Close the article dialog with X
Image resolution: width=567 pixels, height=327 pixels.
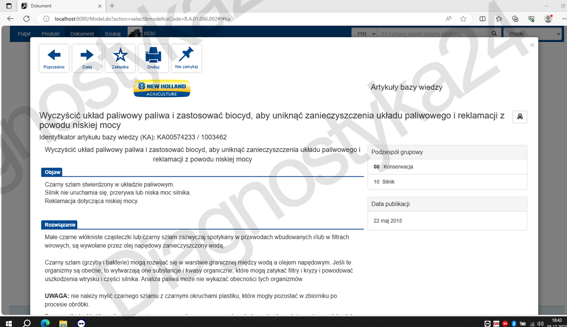point(532,45)
